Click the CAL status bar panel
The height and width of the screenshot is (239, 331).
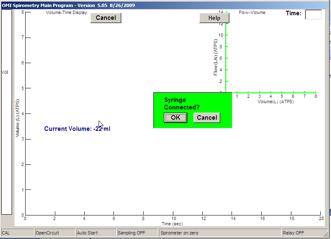(x=17, y=233)
